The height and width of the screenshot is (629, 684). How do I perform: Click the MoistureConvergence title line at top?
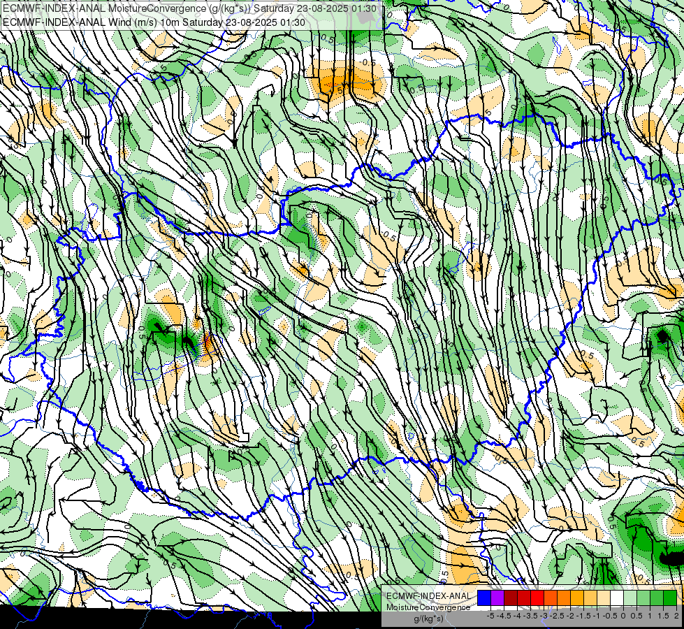point(190,8)
